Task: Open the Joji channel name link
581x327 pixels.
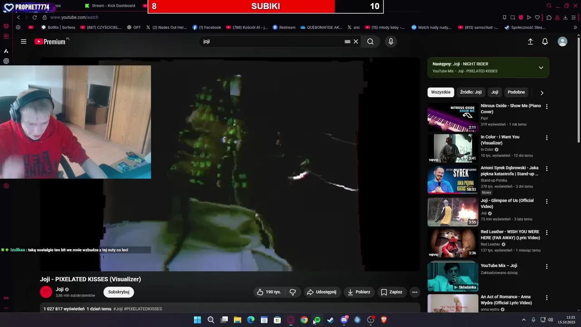Action: click(x=59, y=289)
